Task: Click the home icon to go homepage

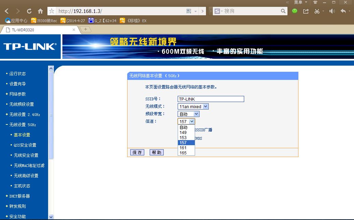Action: coord(40,11)
